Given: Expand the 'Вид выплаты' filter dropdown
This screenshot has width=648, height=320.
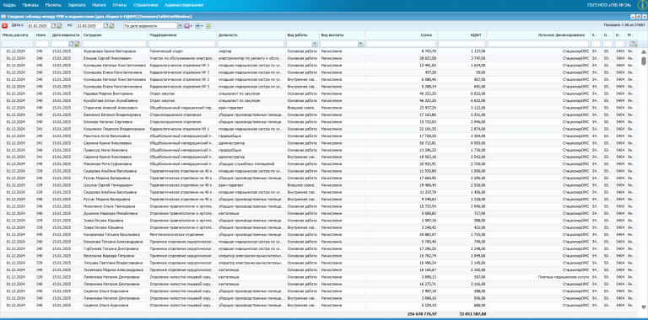Looking at the screenshot, I should click(x=361, y=43).
